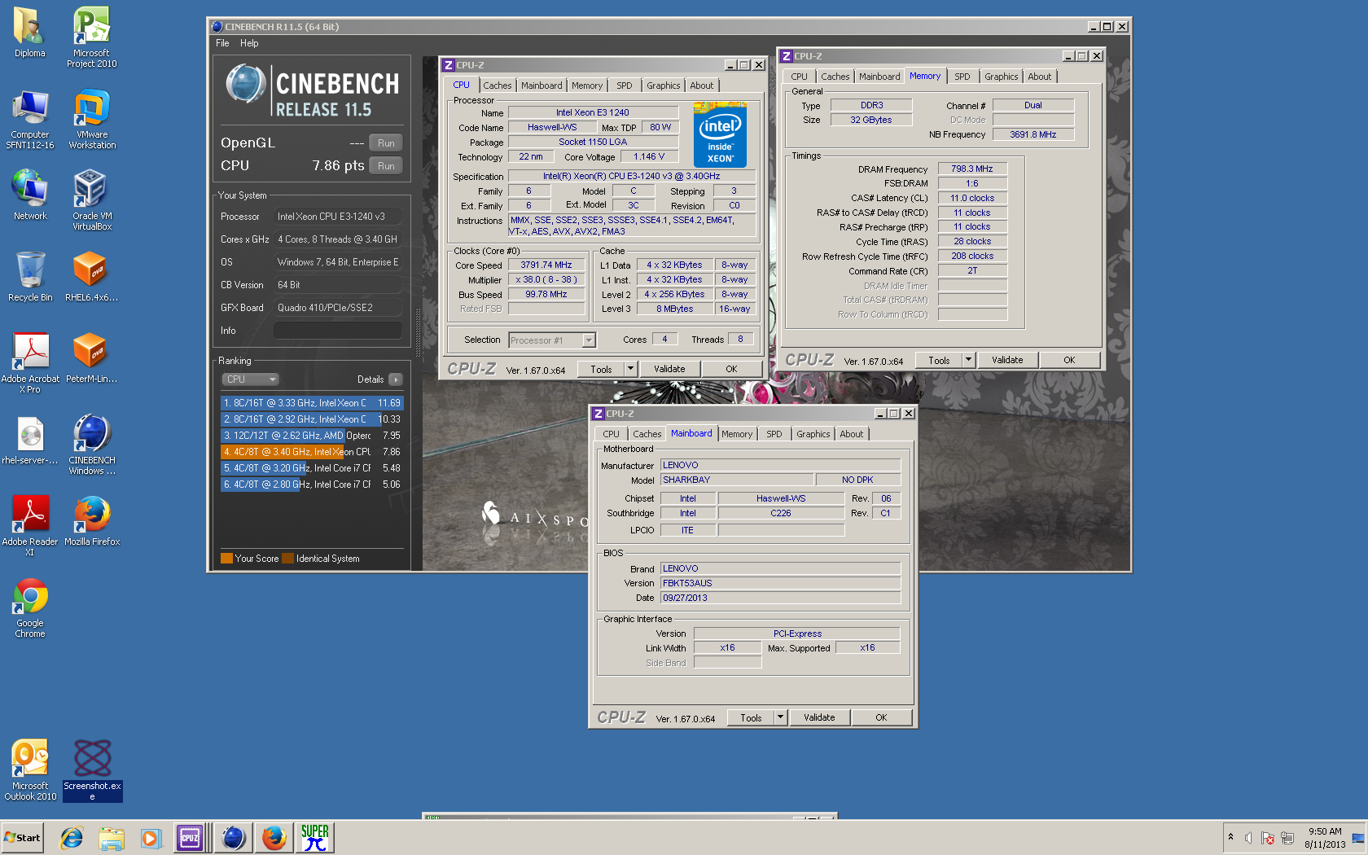This screenshot has height=855, width=1368.
Task: Select ranking entry 8C/16T @ 3.33 GHz
Action: tap(312, 403)
